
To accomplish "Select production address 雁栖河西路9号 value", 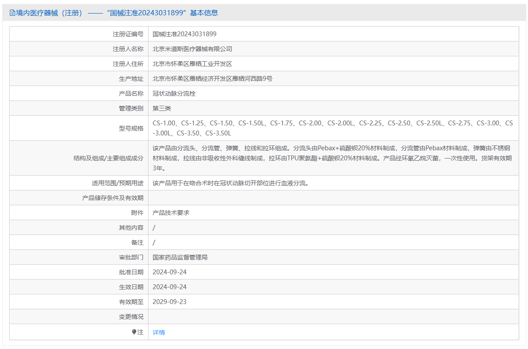I will point(212,79).
